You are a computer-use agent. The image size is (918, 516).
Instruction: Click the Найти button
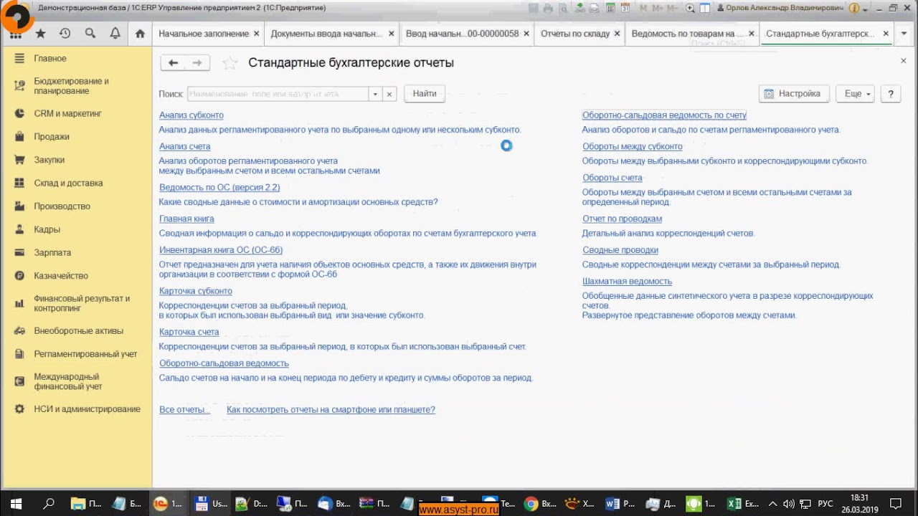point(425,94)
